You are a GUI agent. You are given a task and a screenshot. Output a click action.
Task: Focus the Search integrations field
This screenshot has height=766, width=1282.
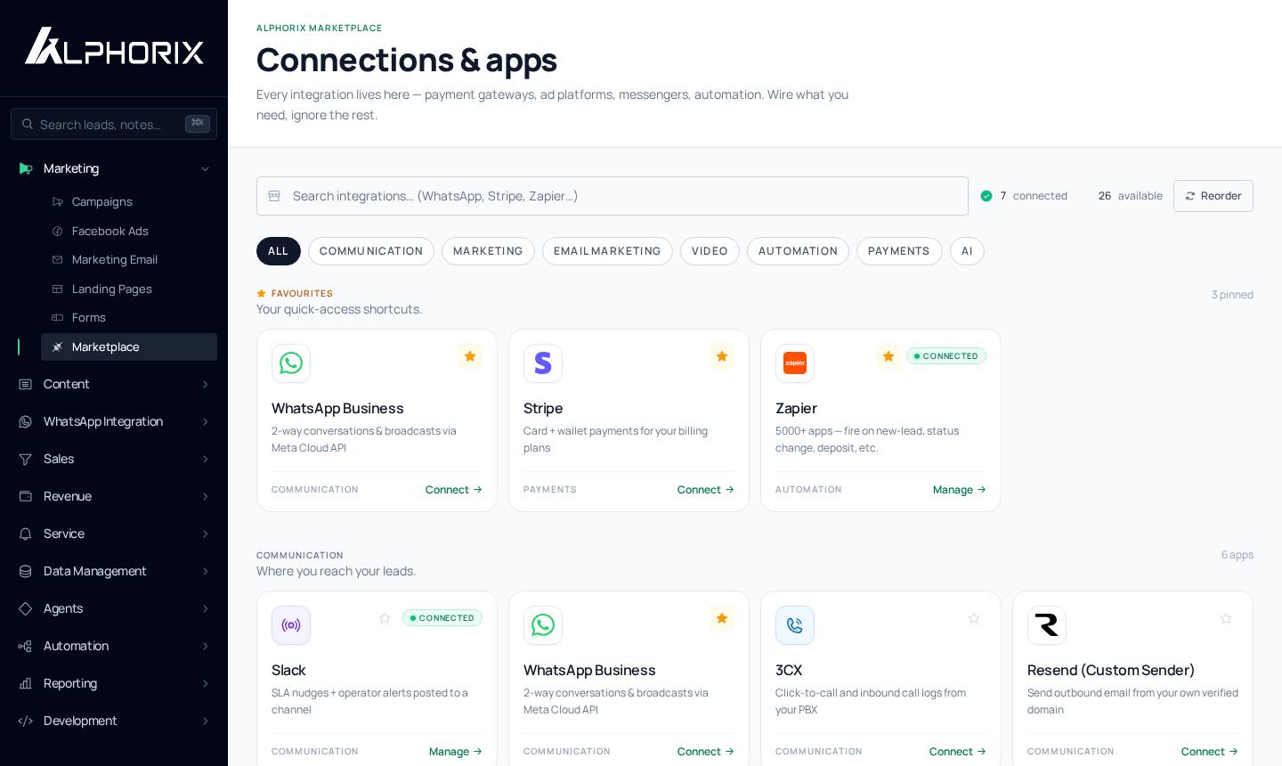click(x=613, y=196)
